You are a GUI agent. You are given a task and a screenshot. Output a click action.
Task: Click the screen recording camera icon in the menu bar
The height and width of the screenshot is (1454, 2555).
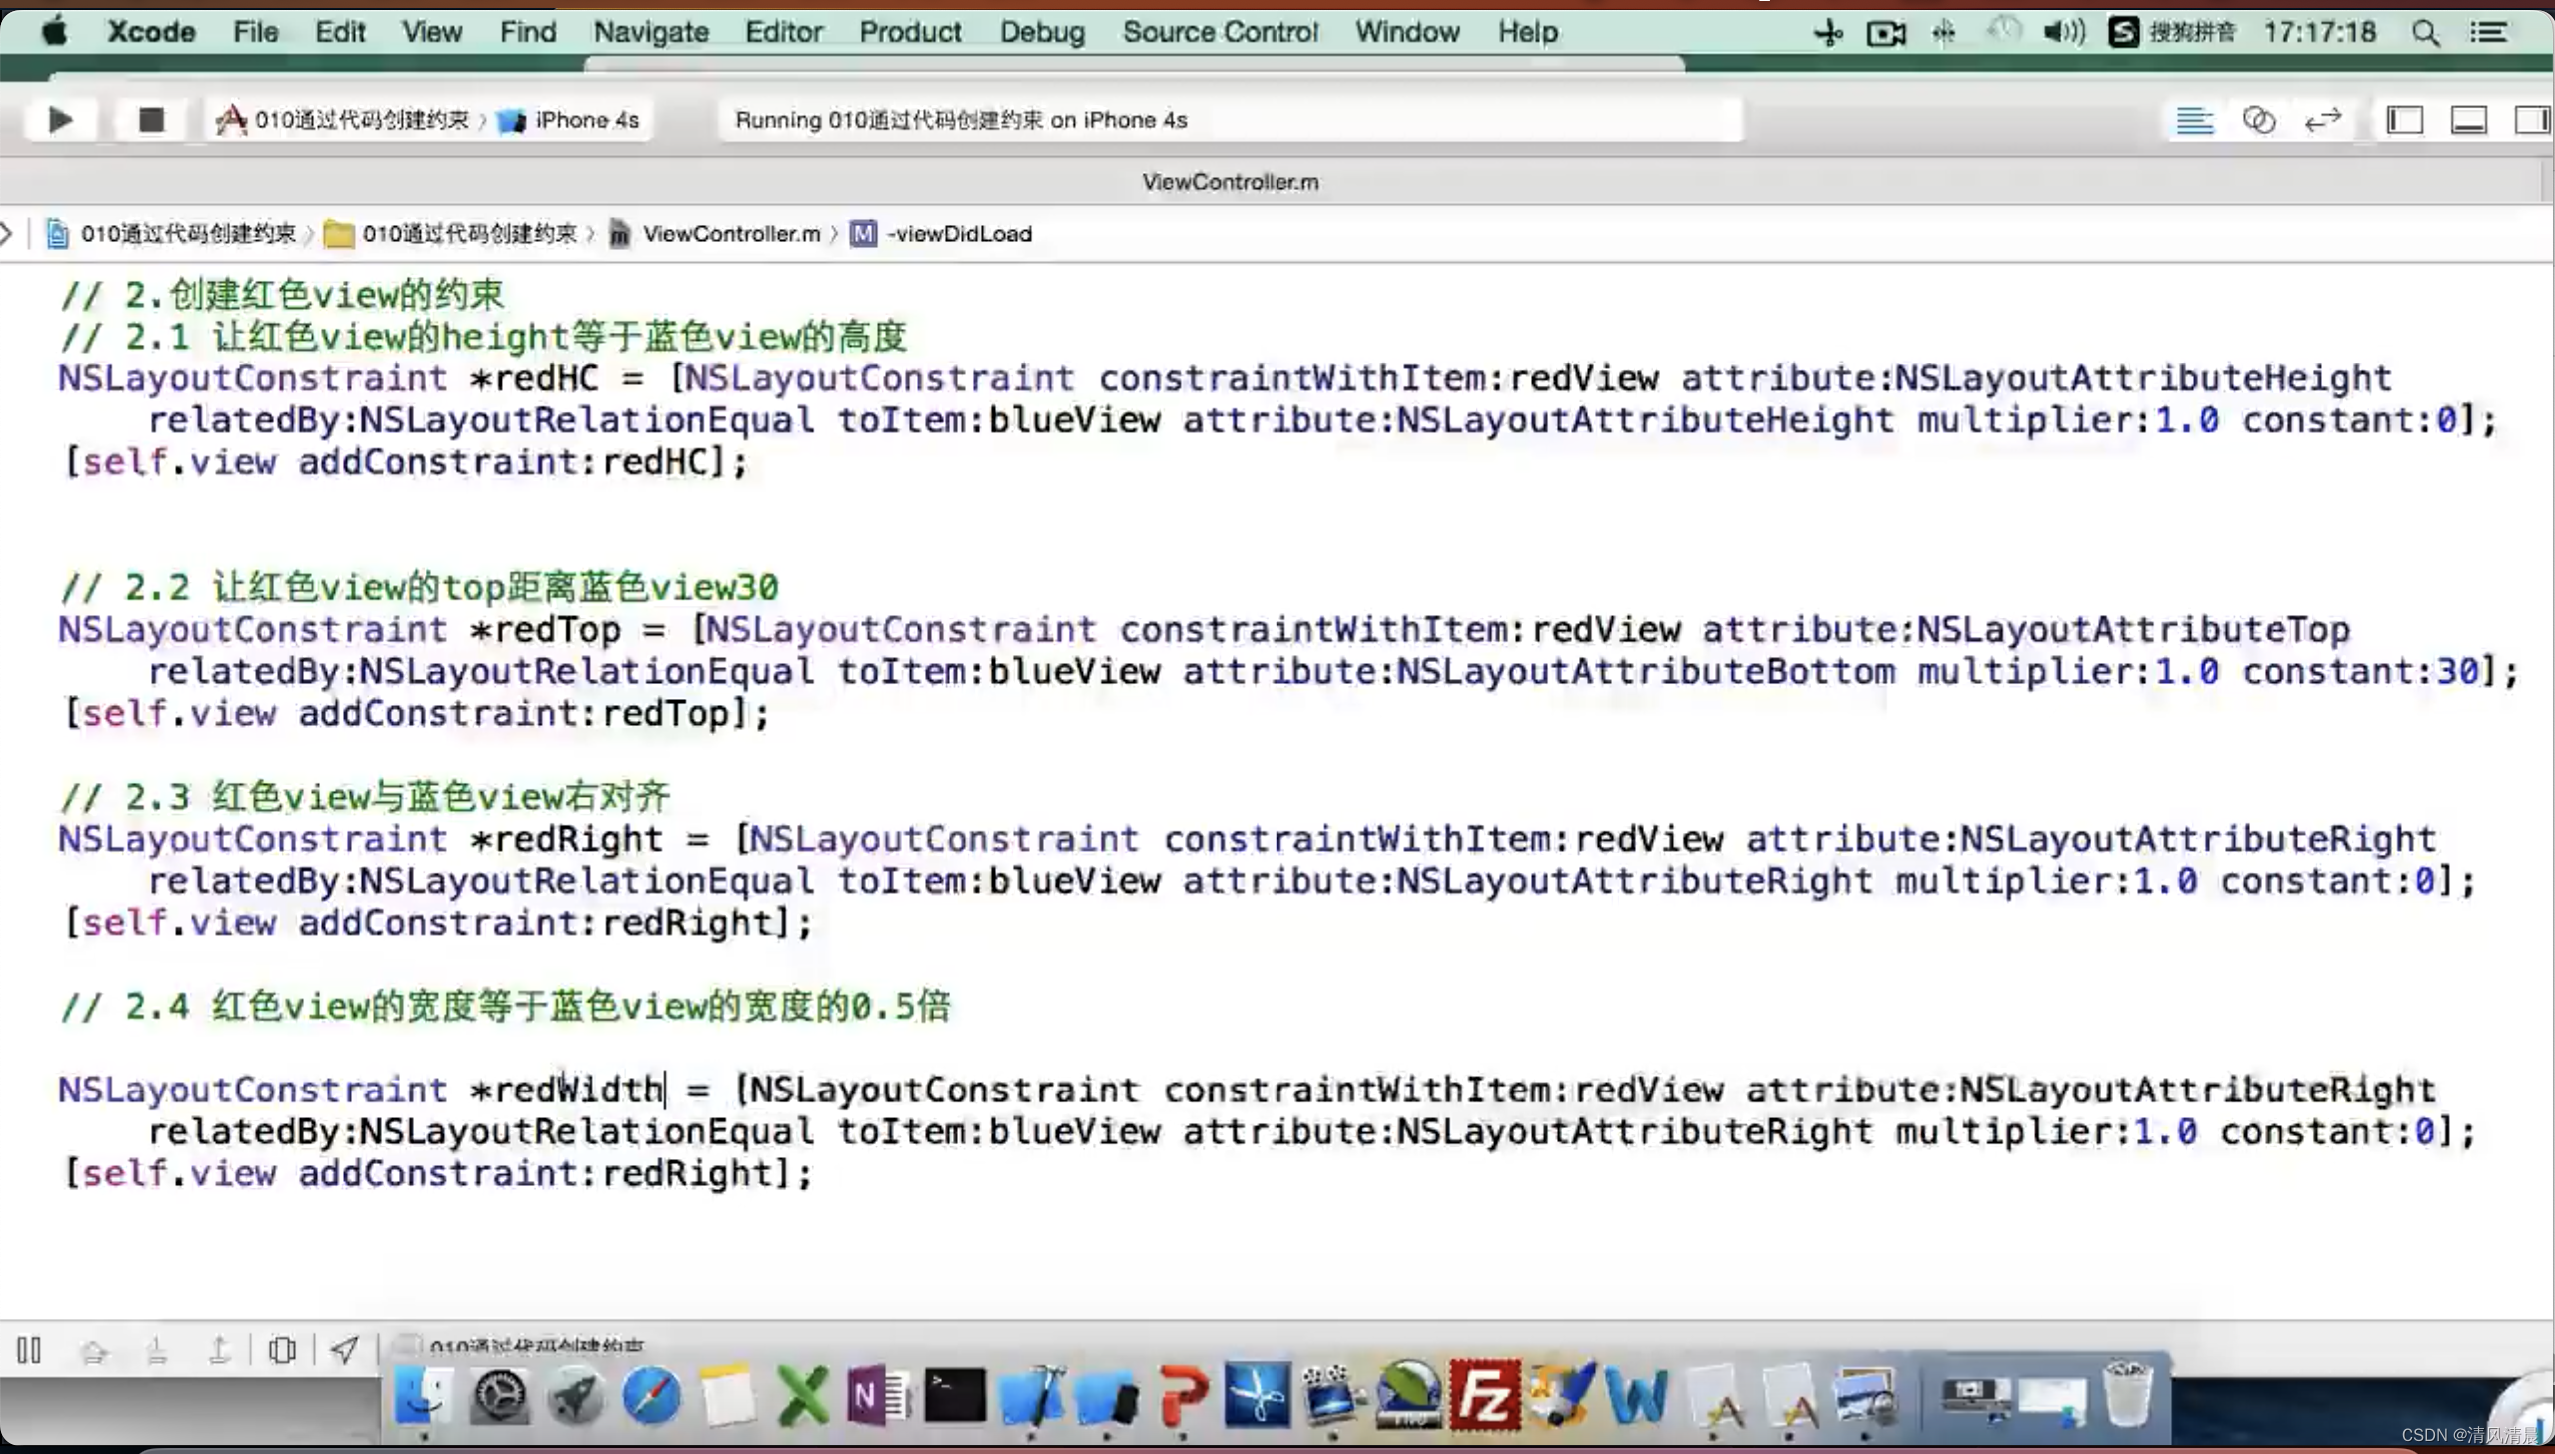point(1886,34)
